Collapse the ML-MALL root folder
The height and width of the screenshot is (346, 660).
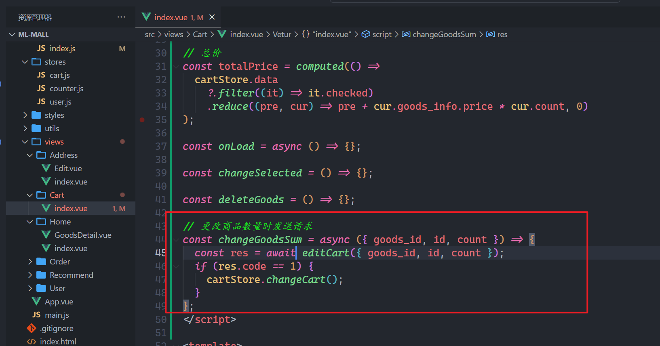click(12, 34)
